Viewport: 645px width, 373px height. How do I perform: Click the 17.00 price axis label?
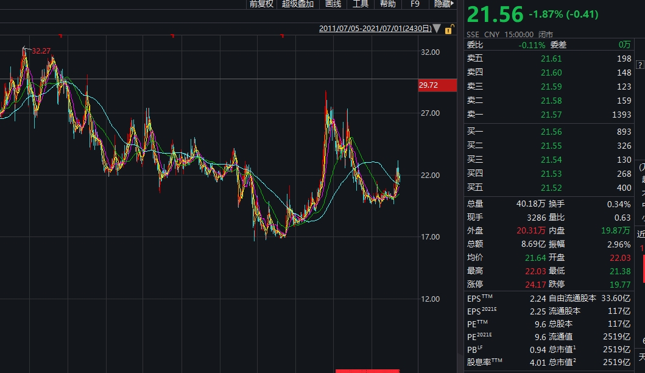point(430,236)
